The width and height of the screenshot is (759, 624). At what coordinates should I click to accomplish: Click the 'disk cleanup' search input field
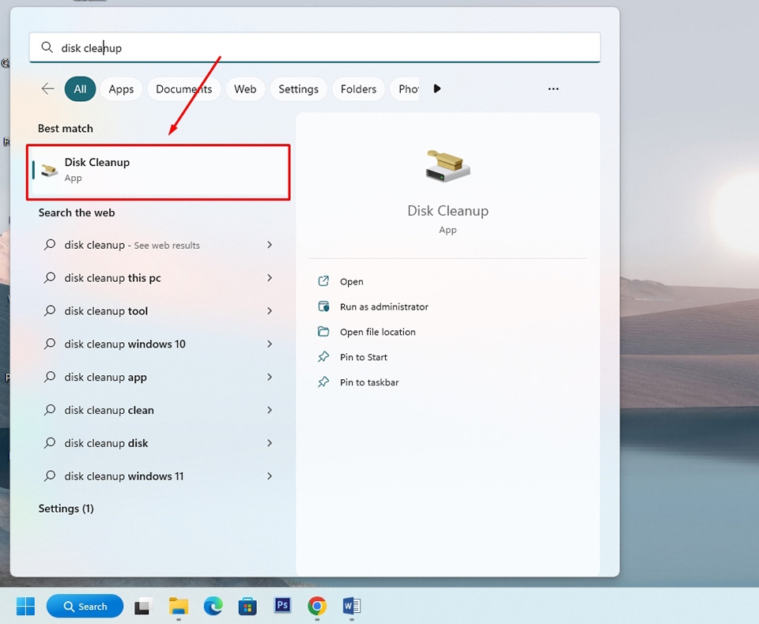(x=315, y=47)
